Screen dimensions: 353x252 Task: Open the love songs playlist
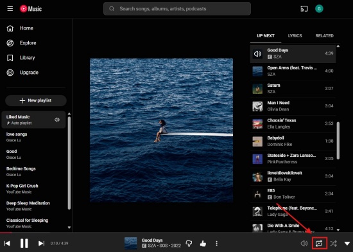click(x=33, y=137)
